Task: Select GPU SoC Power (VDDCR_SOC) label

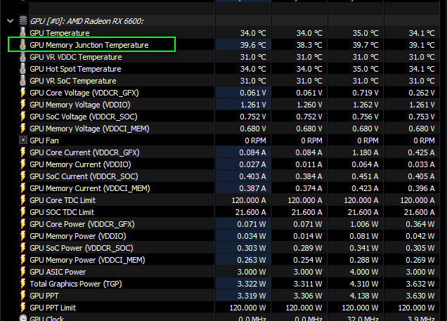Action: click(82, 249)
